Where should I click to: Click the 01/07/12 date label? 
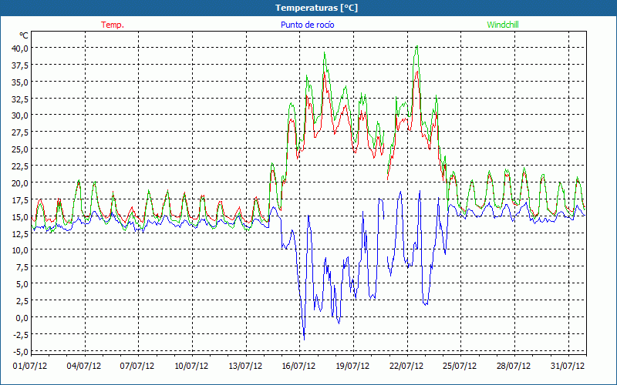(30, 366)
